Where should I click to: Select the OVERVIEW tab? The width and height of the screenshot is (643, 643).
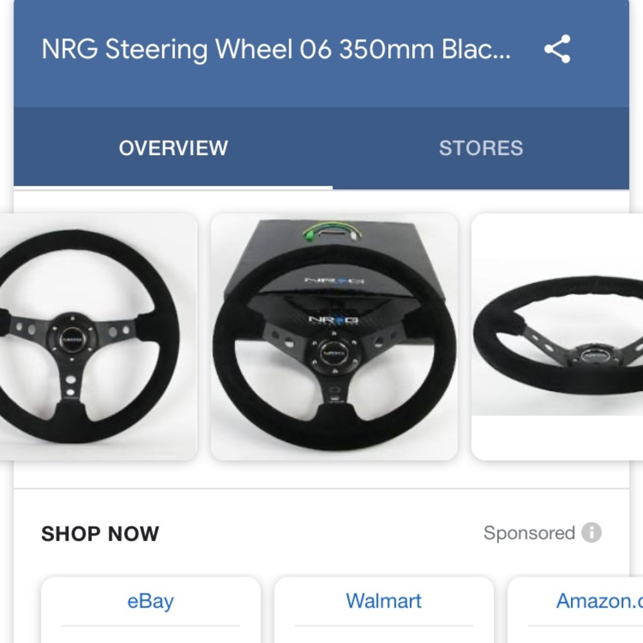point(173,147)
